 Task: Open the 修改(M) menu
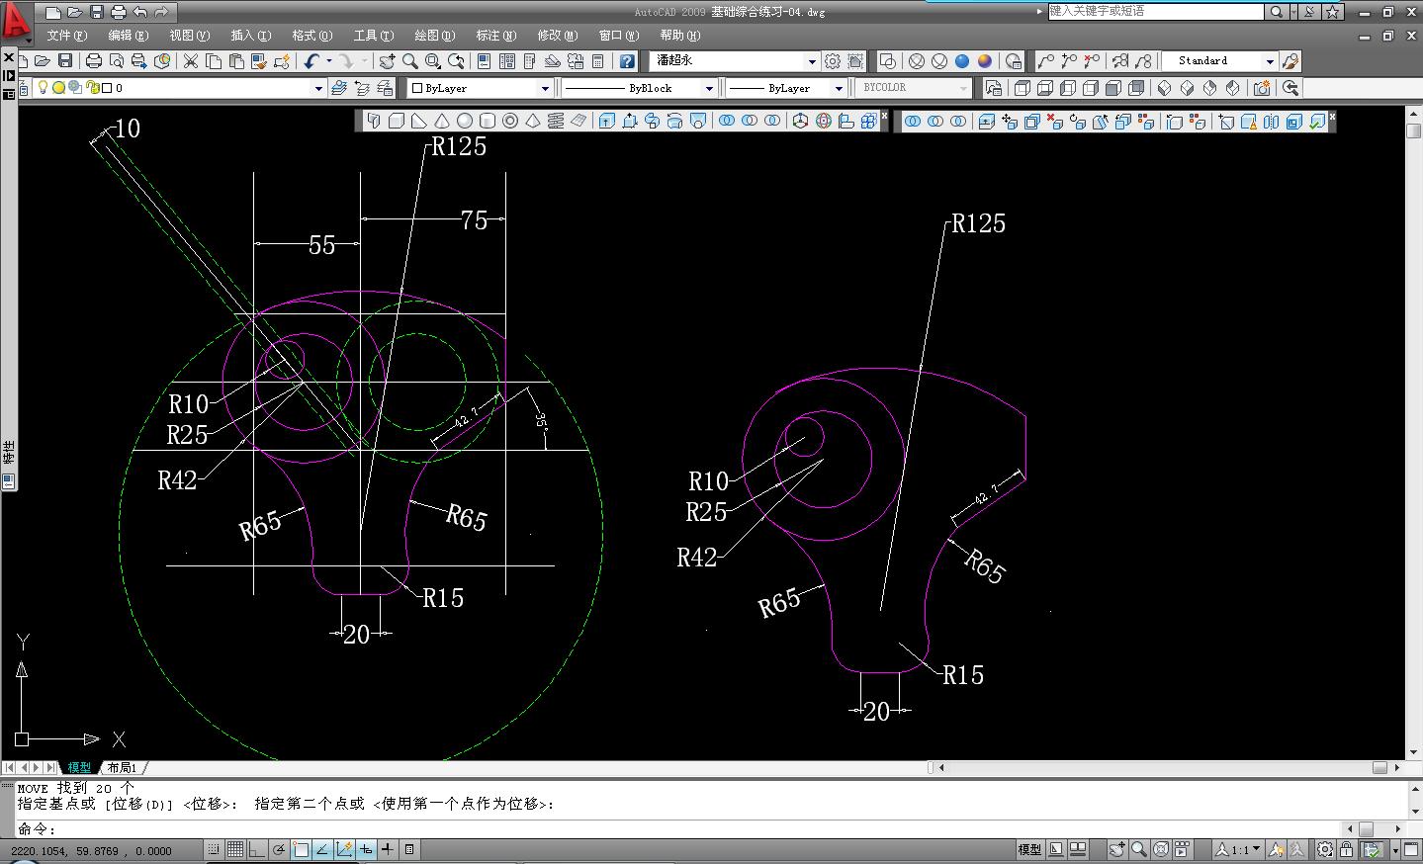click(x=558, y=36)
